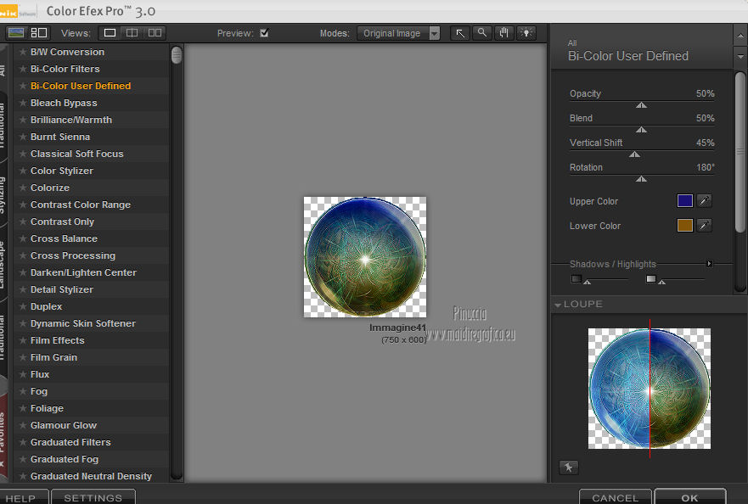
Task: Select the arrow pointer tool
Action: [460, 33]
